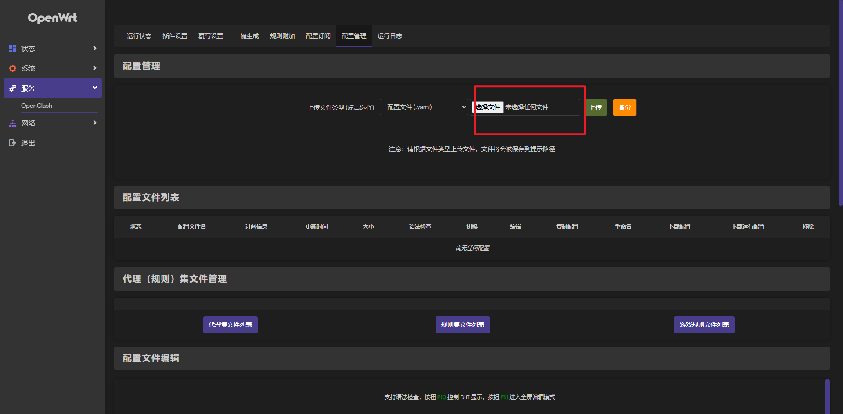Show the 代理集文件列表 list
Viewport: 843px width, 414px height.
click(x=230, y=325)
